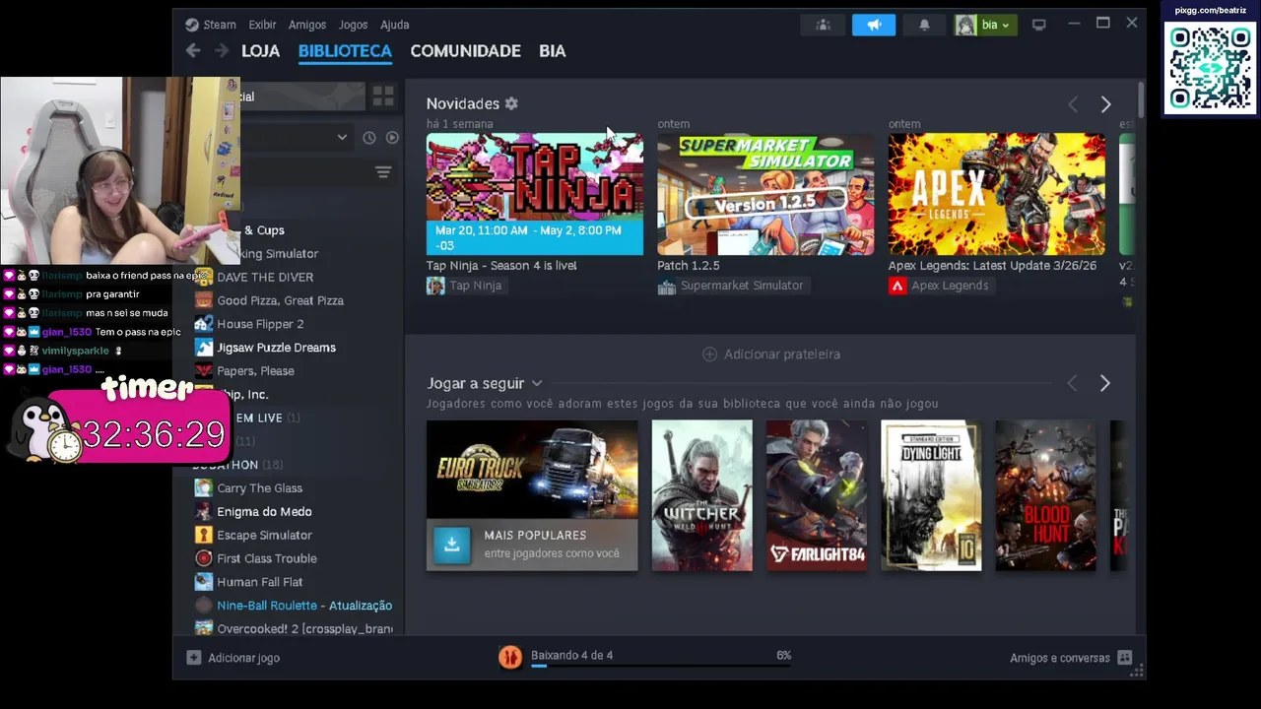Click the ready-to-play filter icon
Viewport: 1261px width, 709px height.
392,138
